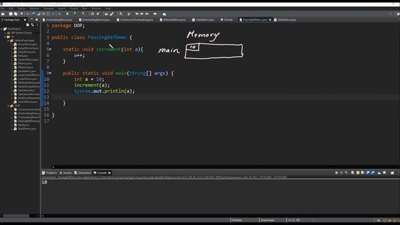Toggle Link with Editor in Package Explorer
This screenshot has width=400, height=225.
pos(32,25)
